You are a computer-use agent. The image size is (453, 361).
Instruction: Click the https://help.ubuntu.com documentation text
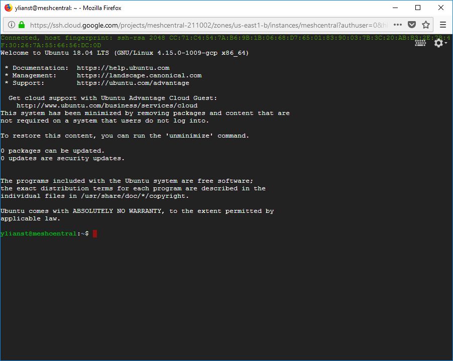click(123, 68)
